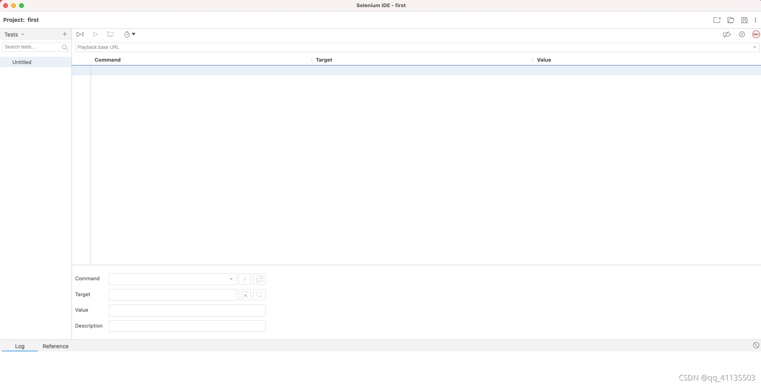Click the Run current test play icon
This screenshot has width=761, height=386.
[95, 35]
